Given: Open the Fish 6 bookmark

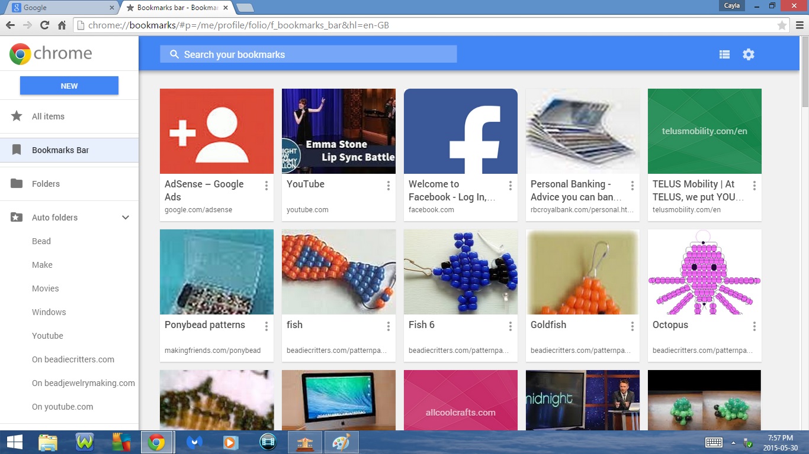Looking at the screenshot, I should (461, 296).
